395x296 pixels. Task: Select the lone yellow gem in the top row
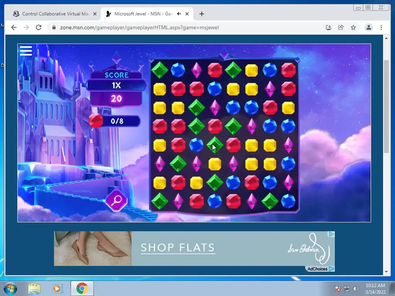252,70
